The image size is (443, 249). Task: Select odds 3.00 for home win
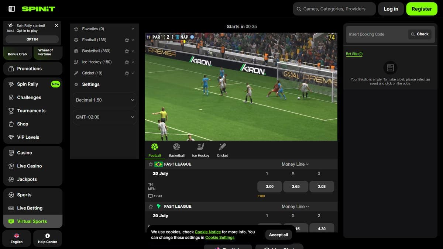click(270, 187)
